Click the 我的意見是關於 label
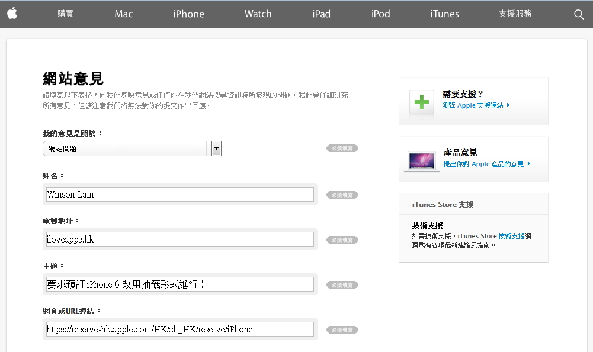The image size is (593, 352). (x=72, y=133)
